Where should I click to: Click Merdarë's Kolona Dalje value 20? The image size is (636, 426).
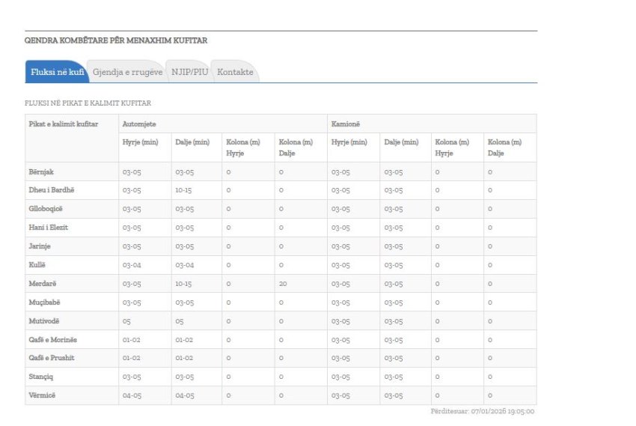(x=284, y=284)
